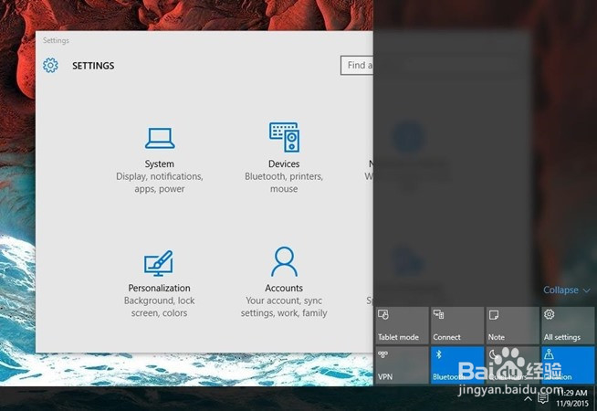Toggle the Bluetooth quick action tile
This screenshot has height=411, width=597.
click(x=457, y=365)
